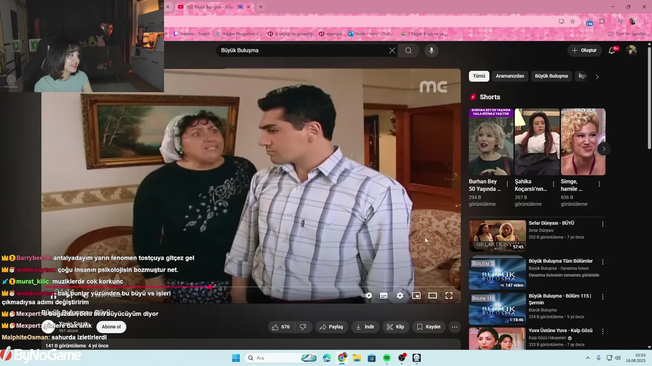Open a new Chrome tab
The height and width of the screenshot is (366, 652).
coord(261,7)
